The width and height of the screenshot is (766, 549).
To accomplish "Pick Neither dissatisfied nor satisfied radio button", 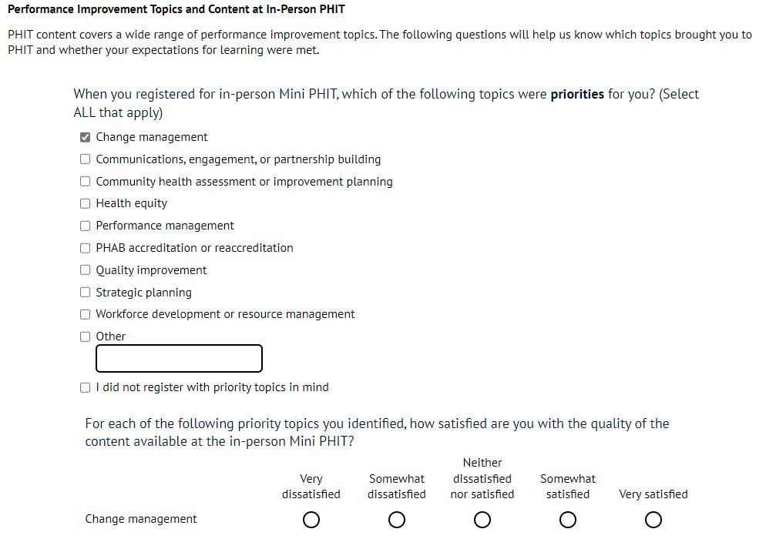I will coord(482,521).
